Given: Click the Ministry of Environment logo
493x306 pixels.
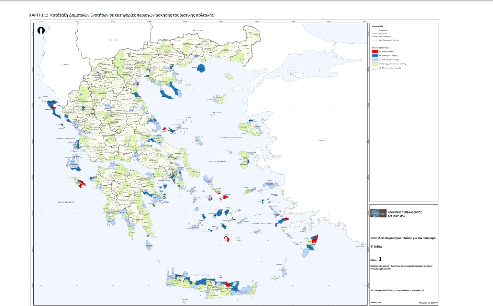Looking at the screenshot, I should (378, 214).
